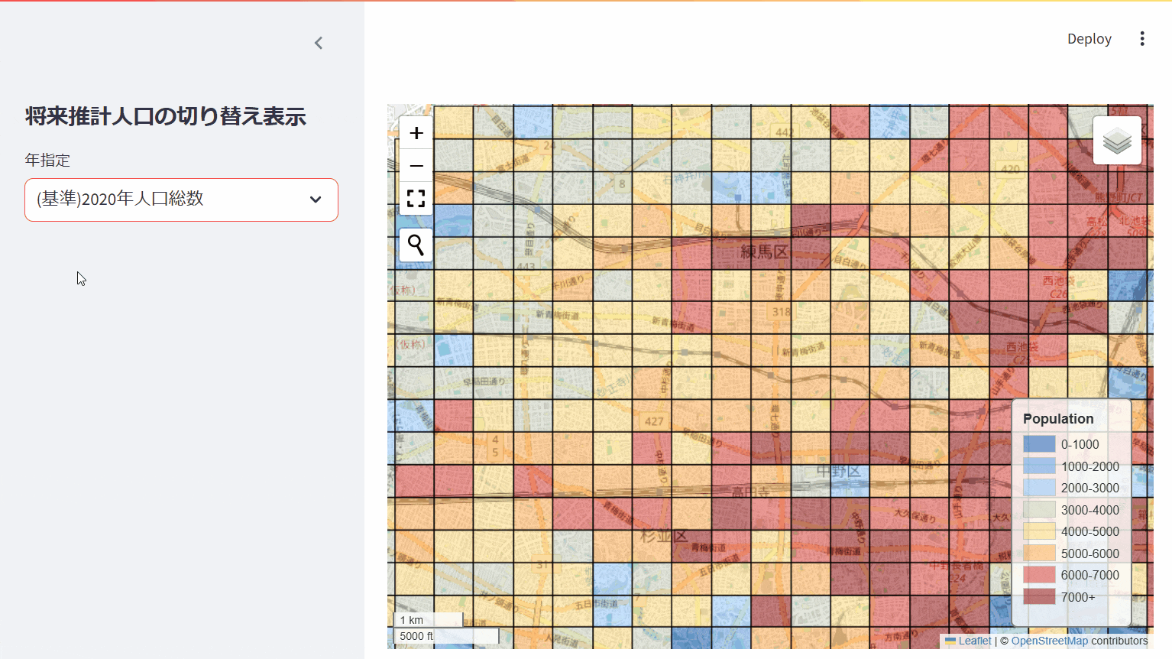Click the map zoom-in icon
This screenshot has height=659, width=1172.
tap(416, 132)
